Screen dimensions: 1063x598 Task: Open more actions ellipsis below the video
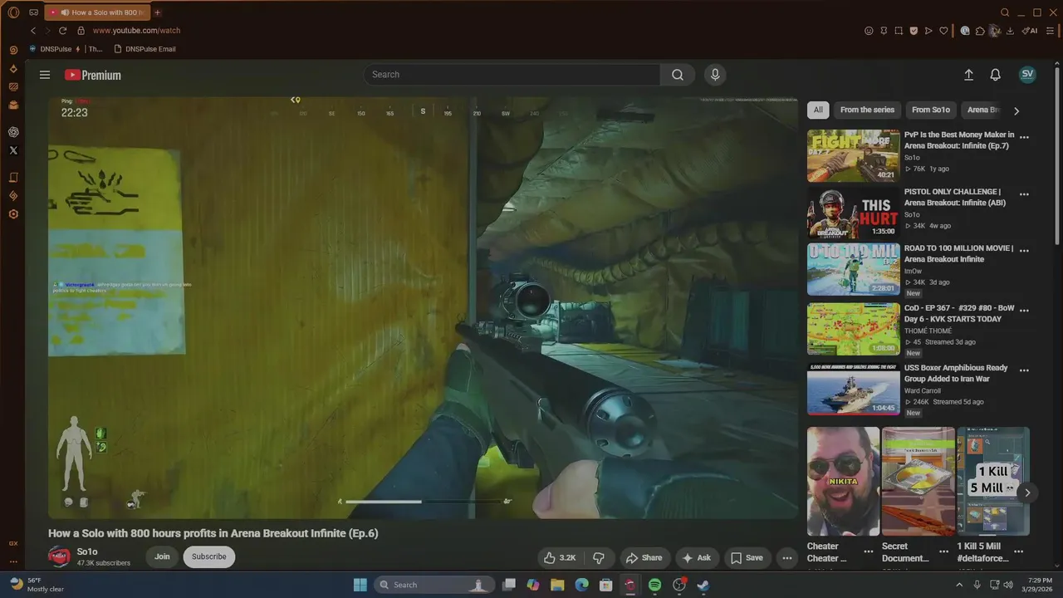[786, 558]
